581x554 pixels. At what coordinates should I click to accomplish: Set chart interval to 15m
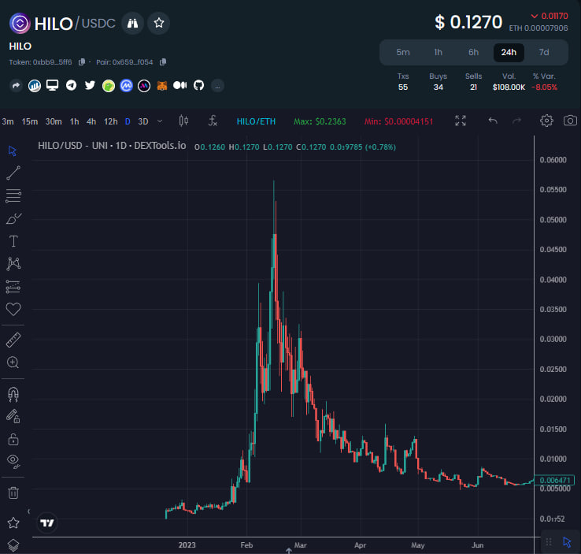click(x=30, y=121)
